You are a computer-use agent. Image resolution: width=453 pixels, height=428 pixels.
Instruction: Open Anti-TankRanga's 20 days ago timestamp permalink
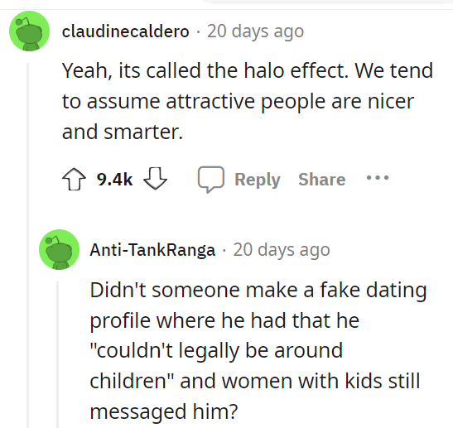coord(282,250)
